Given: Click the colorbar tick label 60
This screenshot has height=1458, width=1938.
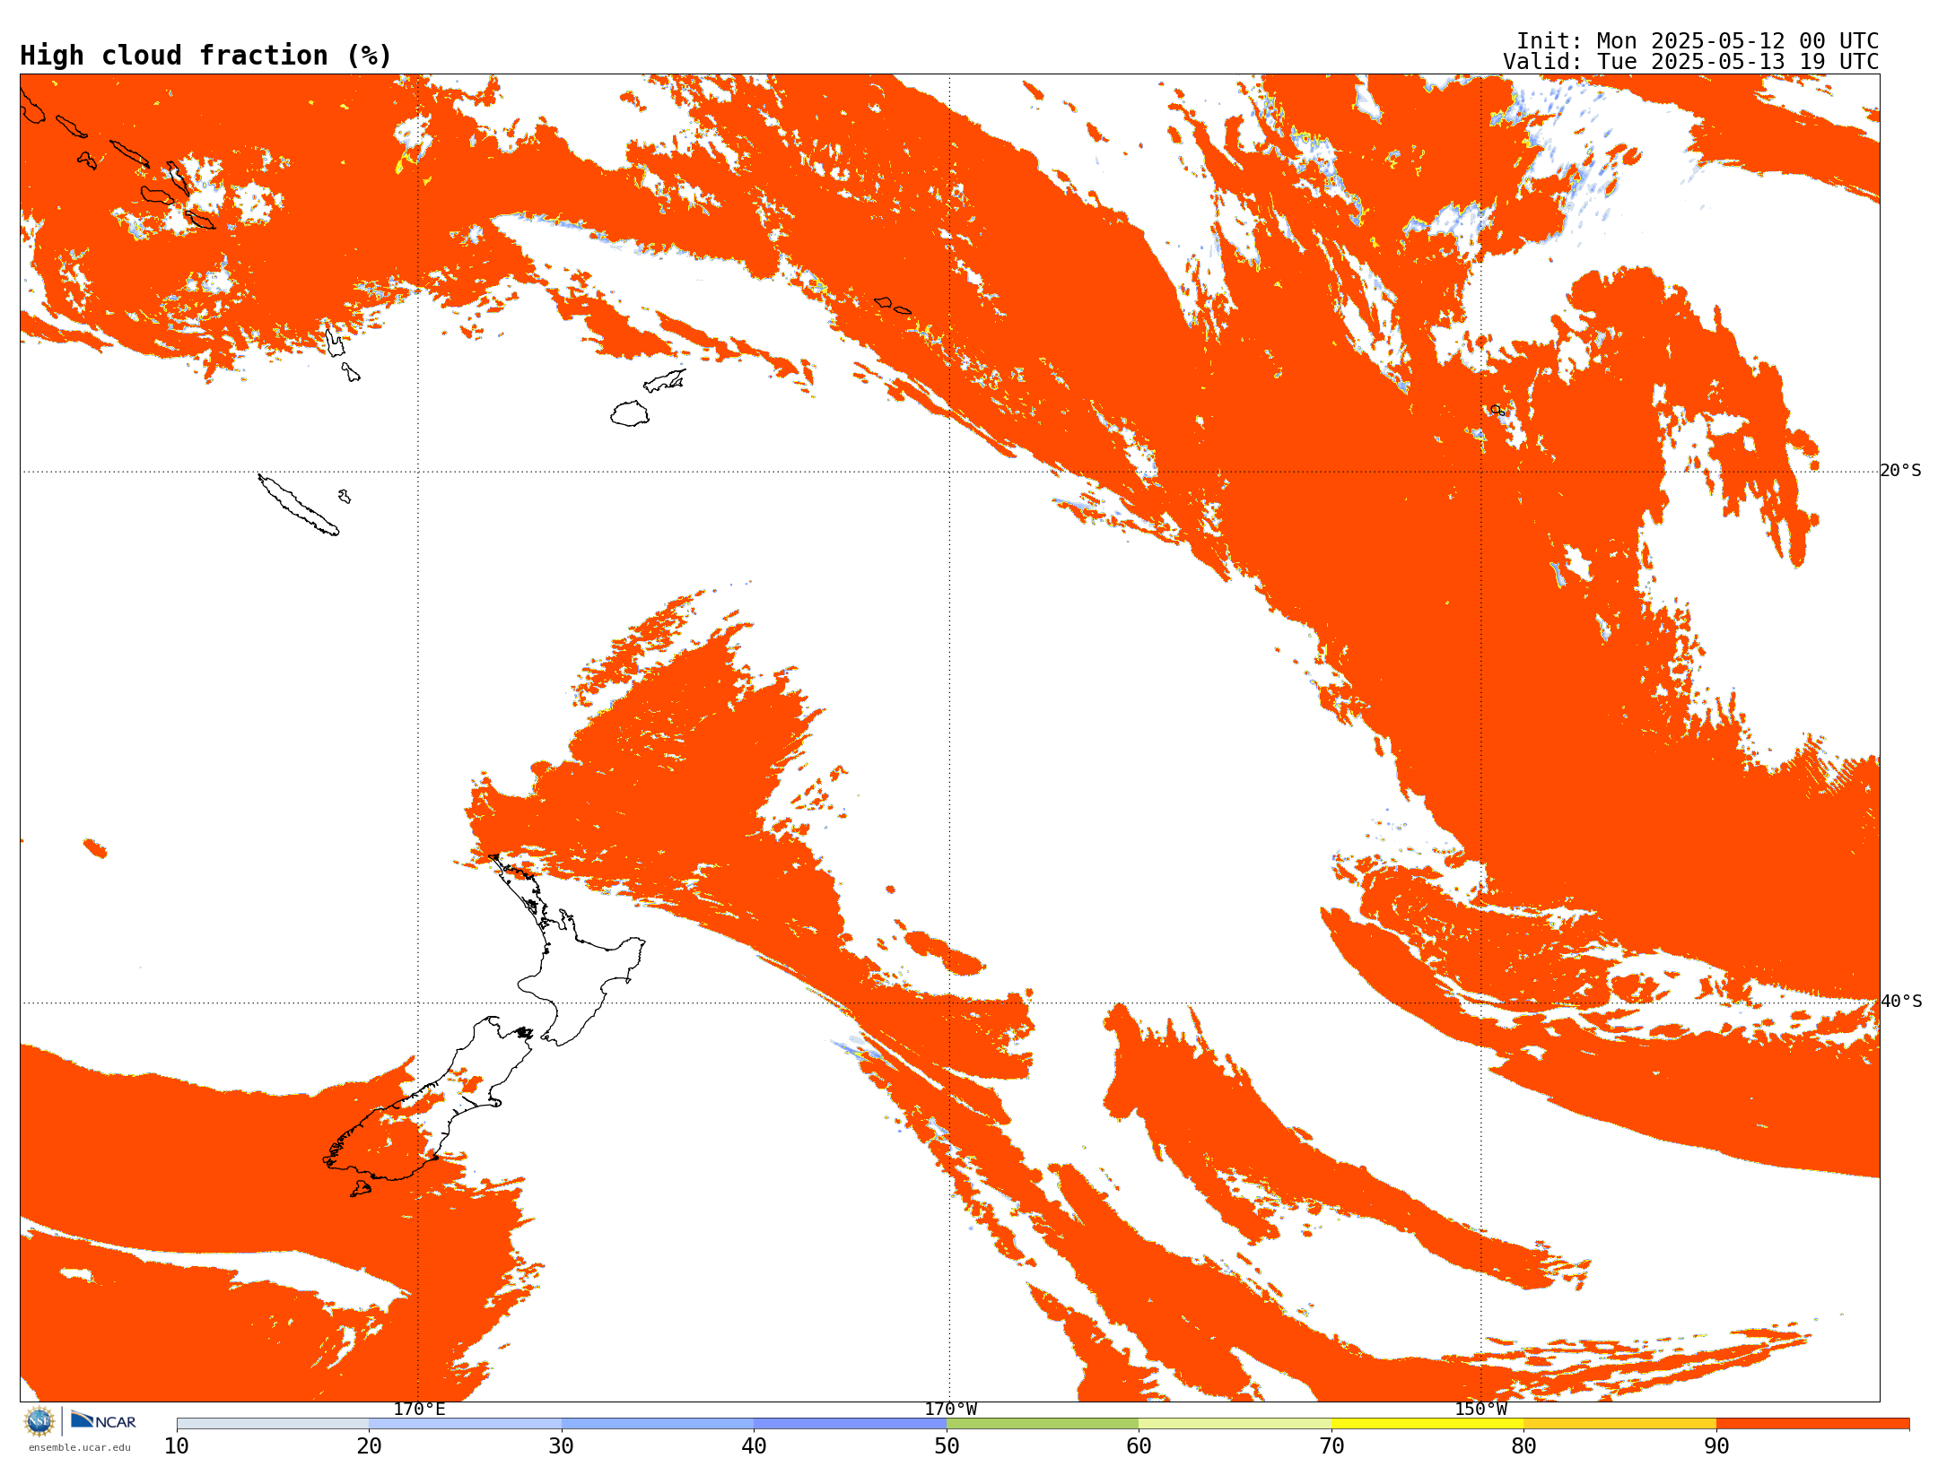Looking at the screenshot, I should [x=1139, y=1446].
